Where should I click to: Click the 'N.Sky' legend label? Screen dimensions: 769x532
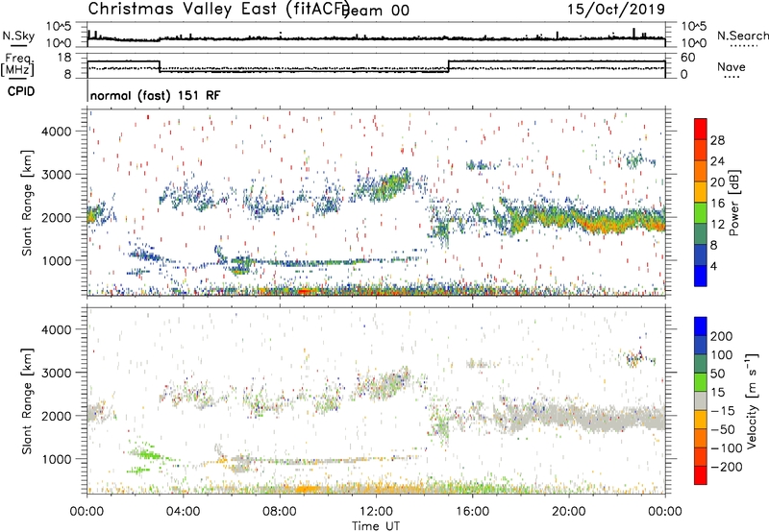click(18, 36)
